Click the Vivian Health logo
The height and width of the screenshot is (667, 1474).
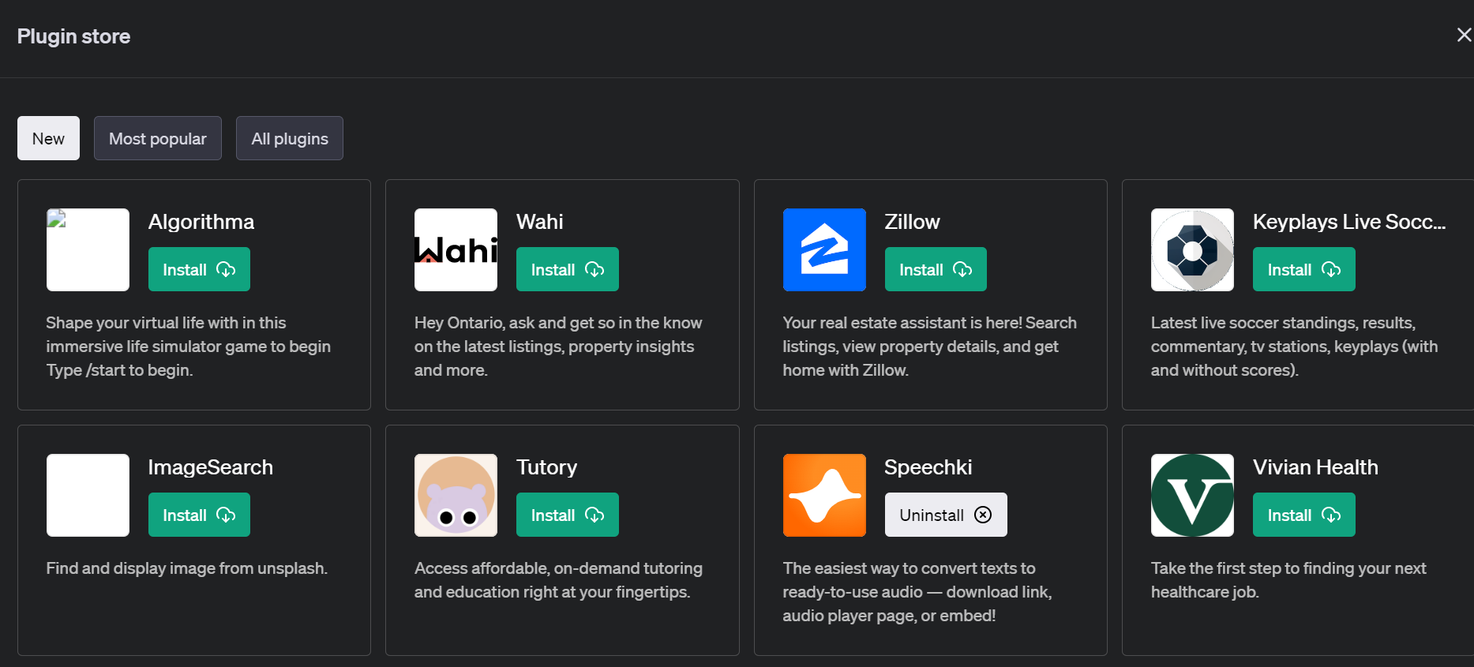point(1192,495)
